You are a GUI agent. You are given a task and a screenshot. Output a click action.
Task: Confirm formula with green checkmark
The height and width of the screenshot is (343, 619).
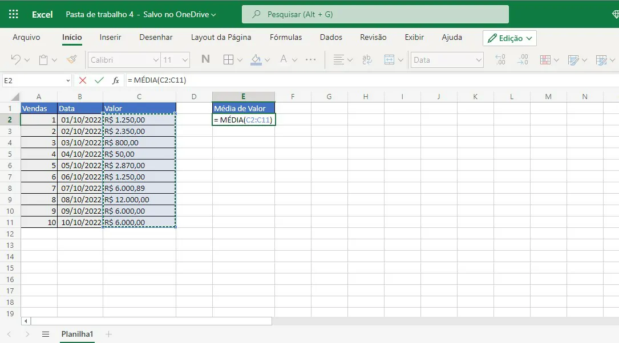click(99, 80)
